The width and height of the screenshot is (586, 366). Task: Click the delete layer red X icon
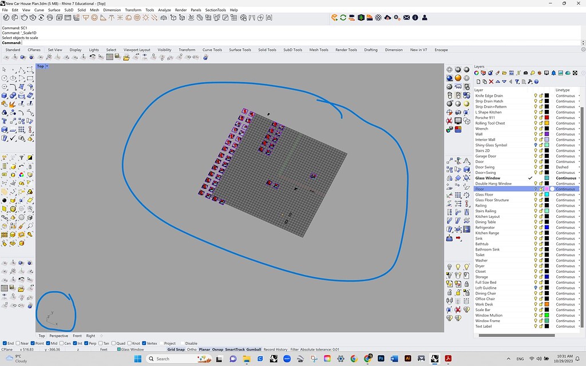[491, 82]
